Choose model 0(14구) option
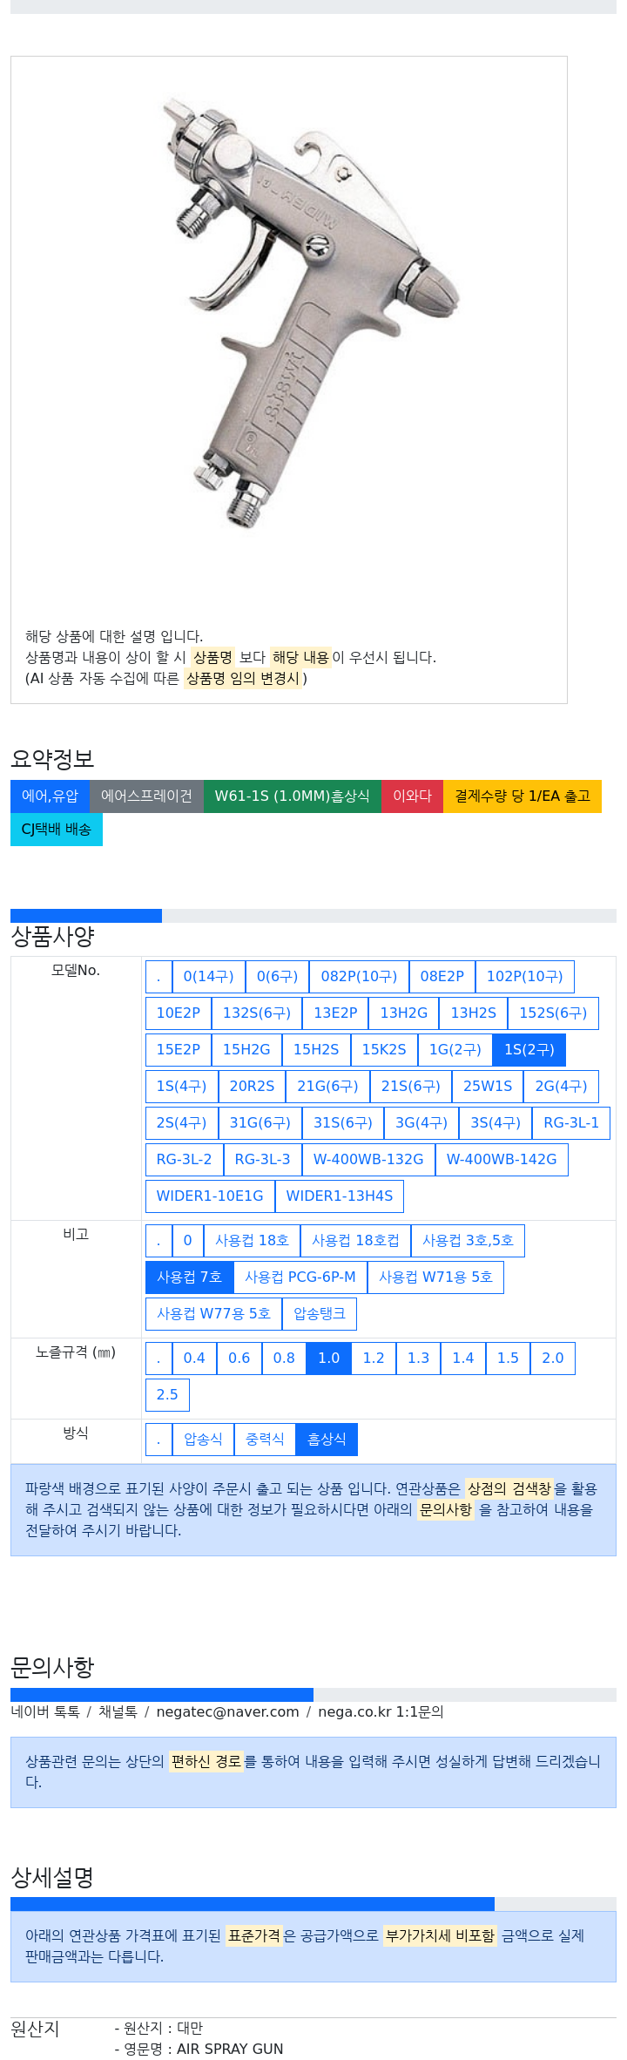This screenshot has height=2060, width=627. click(x=209, y=977)
